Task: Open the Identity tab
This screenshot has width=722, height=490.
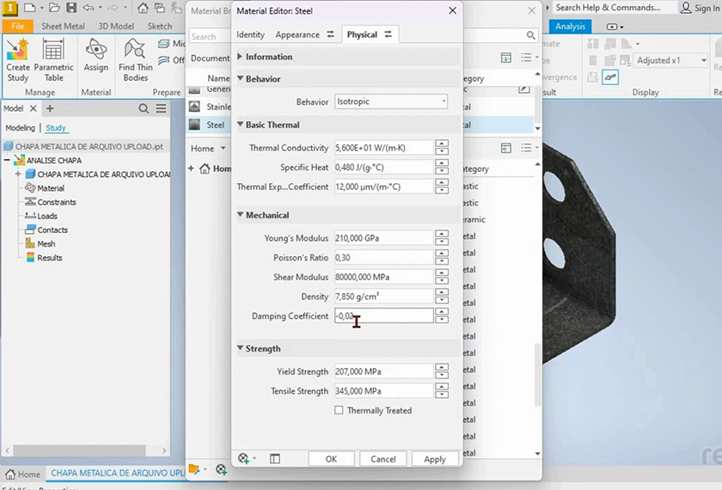Action: click(x=250, y=35)
